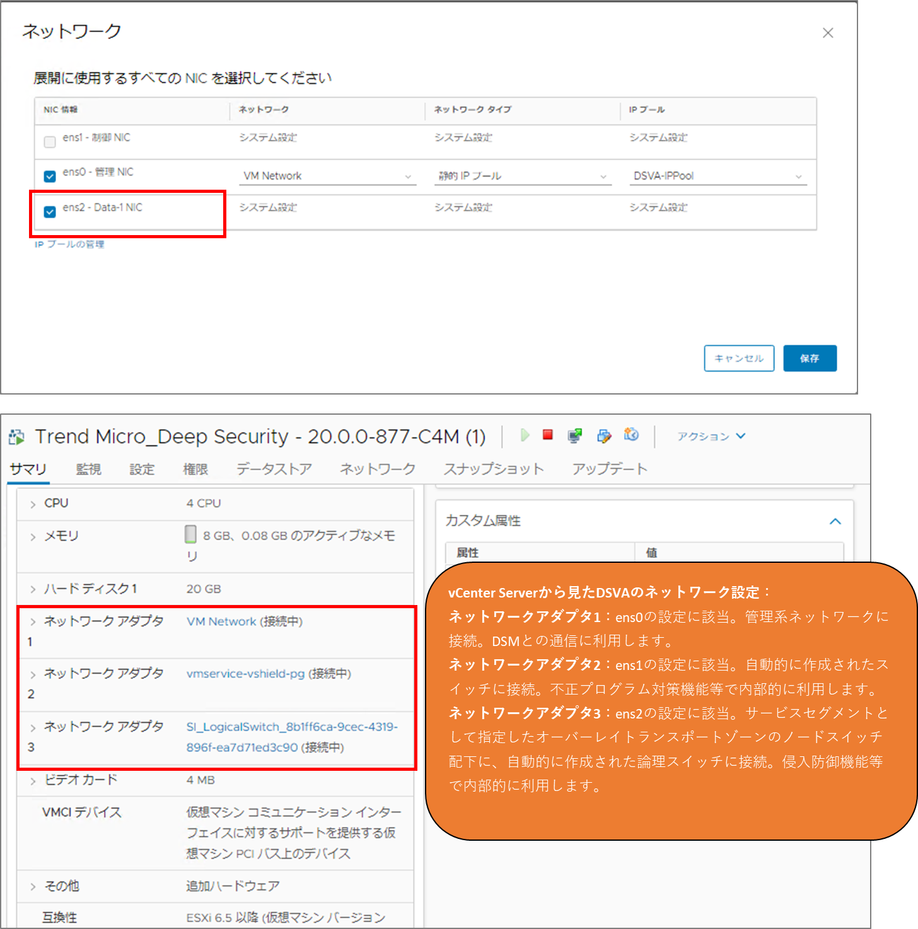The image size is (918, 929).
Task: Click the edit VM settings icon
Action: click(604, 436)
